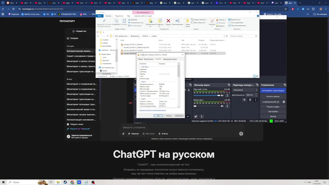The height and width of the screenshot is (185, 329).
Task: Click the Up arrow in Explorer navigation
Action: click(107, 36)
